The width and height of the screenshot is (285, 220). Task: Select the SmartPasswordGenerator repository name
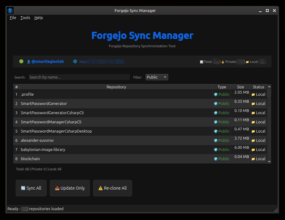pos(44,103)
